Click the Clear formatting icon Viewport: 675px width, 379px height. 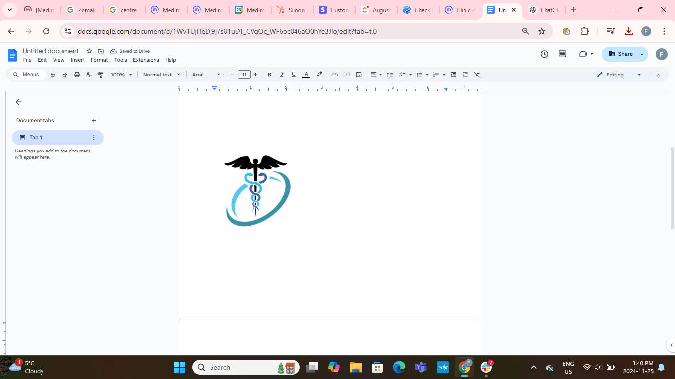point(477,75)
